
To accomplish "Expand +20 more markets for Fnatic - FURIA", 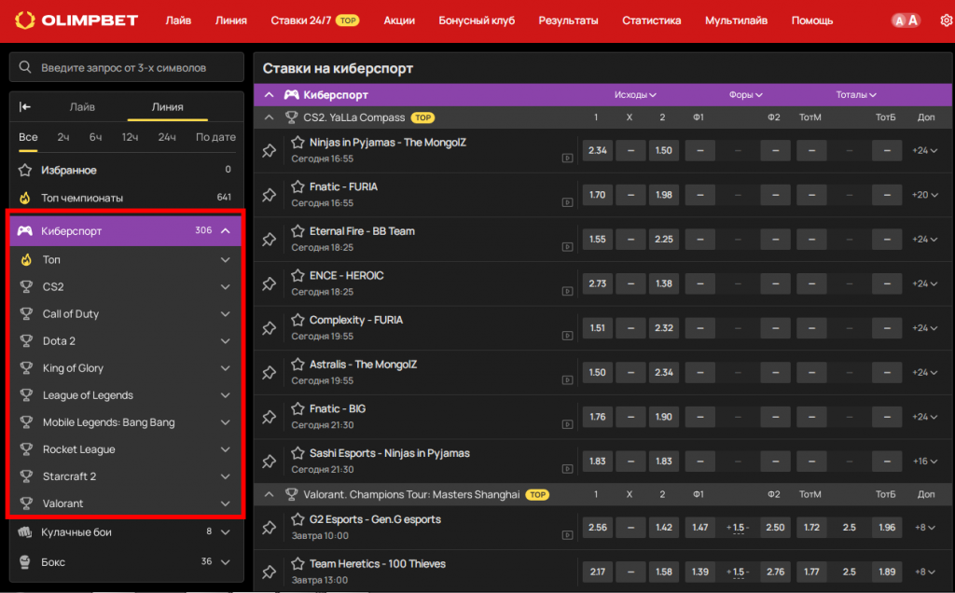I will (x=924, y=195).
